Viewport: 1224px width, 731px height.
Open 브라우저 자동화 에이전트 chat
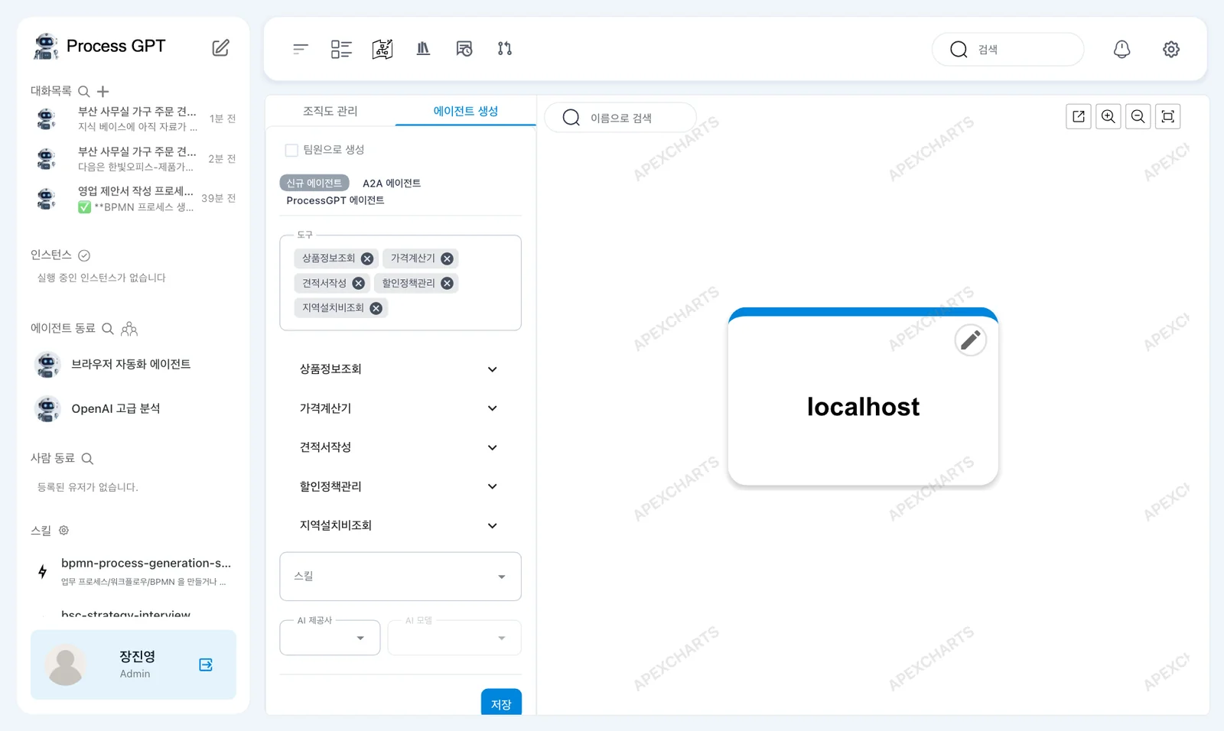(x=131, y=364)
